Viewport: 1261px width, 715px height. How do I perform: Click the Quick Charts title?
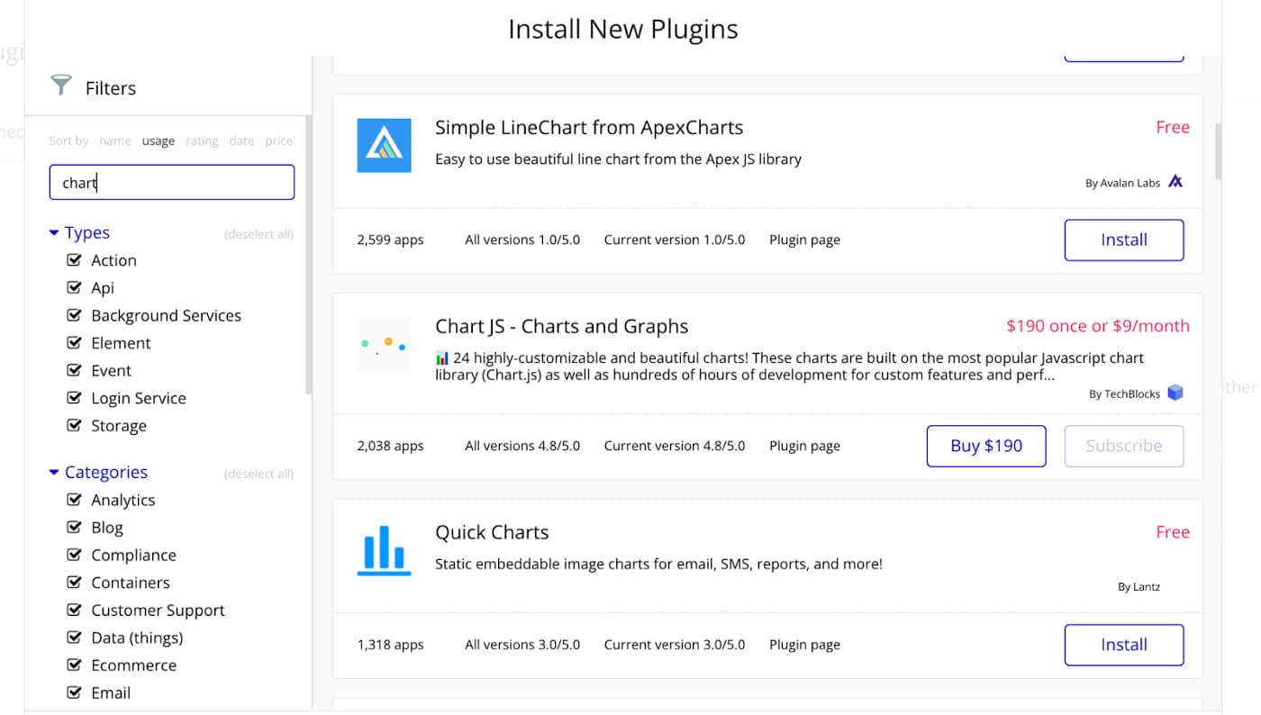492,532
